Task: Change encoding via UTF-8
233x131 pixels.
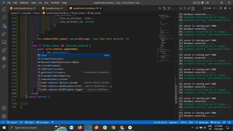Action: 183,122
